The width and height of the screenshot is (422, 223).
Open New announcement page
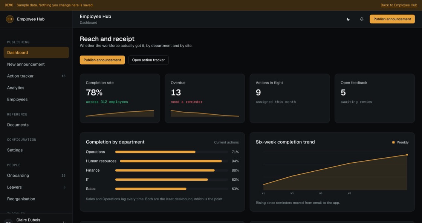pyautogui.click(x=36, y=64)
